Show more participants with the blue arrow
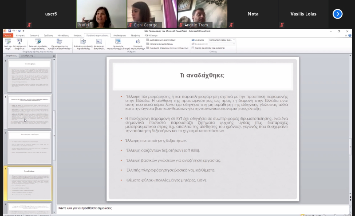Screen dimensions: 355x216 [337, 14]
